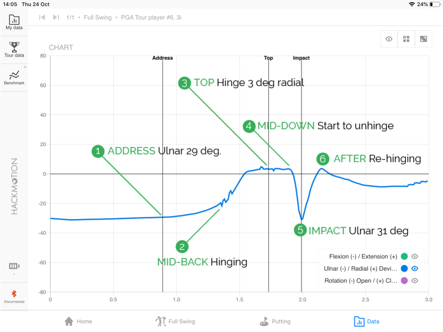
Task: Skip to the next swing
Action: pyautogui.click(x=56, y=17)
